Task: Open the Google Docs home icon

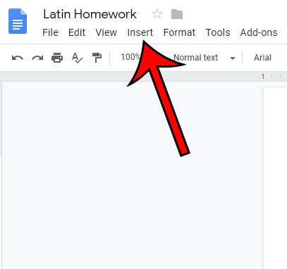Action: pos(18,21)
